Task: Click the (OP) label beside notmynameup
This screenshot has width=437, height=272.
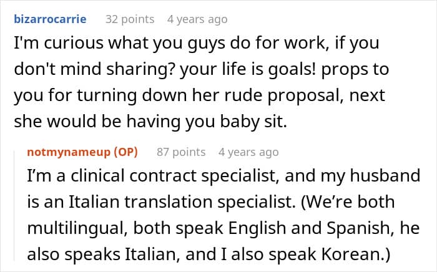Action: click(x=124, y=152)
